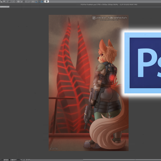Click the Clear Outside Selection icon
Image resolution: width=161 pixels, height=161 pixels.
(18, 2)
